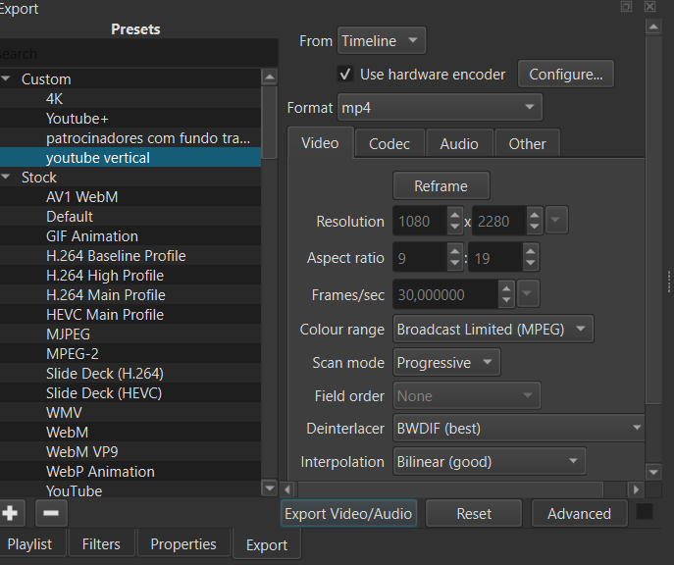This screenshot has width=674, height=565.
Task: Open resolution presets dropdown arrow
Action: pos(556,222)
